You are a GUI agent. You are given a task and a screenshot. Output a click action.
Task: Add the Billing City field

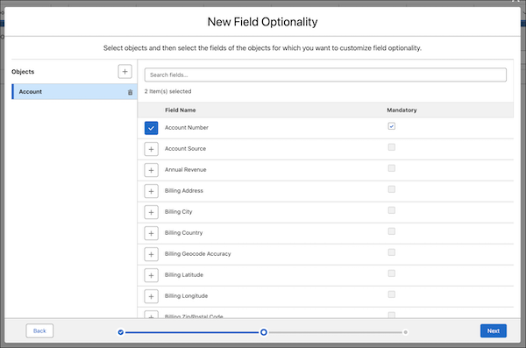point(152,212)
